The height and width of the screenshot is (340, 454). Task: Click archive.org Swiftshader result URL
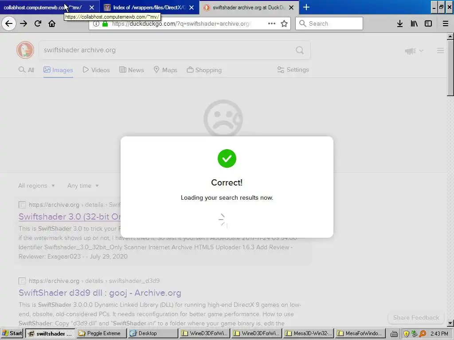pos(74,205)
